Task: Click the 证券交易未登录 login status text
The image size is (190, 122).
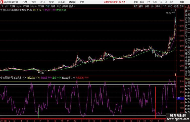Action: coord(111,2)
